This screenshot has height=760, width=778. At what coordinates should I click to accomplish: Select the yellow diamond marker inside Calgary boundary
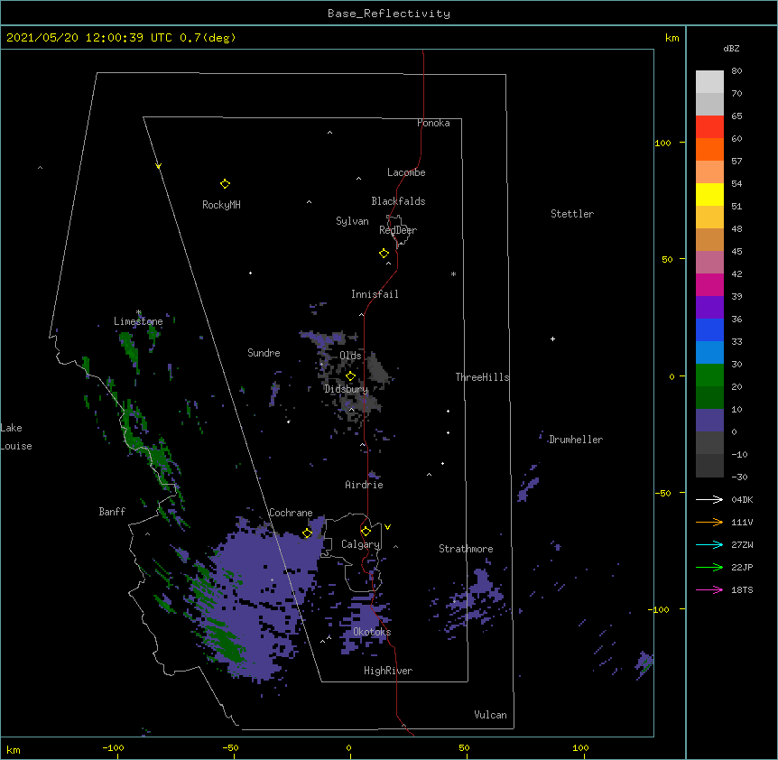366,532
